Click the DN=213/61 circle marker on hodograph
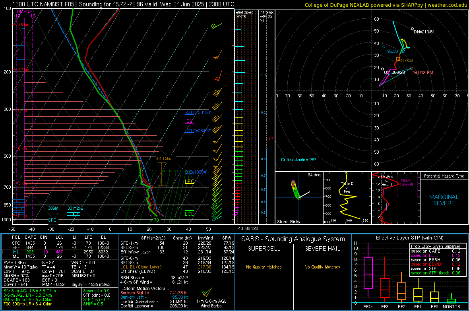Screen dimensions: 469x311 click(x=413, y=29)
